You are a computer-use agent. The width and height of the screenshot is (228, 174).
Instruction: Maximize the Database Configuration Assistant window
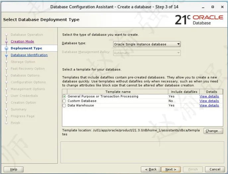[x=213, y=7]
